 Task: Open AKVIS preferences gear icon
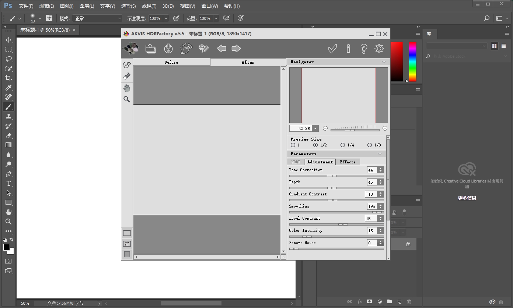379,49
